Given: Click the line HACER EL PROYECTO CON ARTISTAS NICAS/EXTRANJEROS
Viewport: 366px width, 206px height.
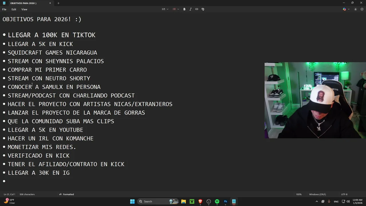Looking at the screenshot, I should pos(90,104).
